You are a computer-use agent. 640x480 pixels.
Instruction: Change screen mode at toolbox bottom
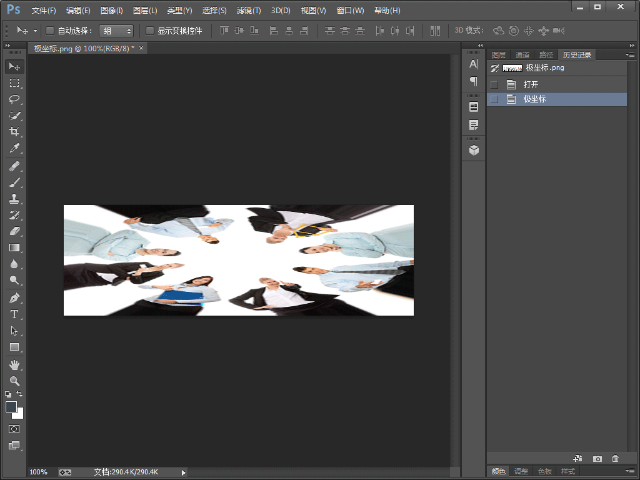[14, 445]
